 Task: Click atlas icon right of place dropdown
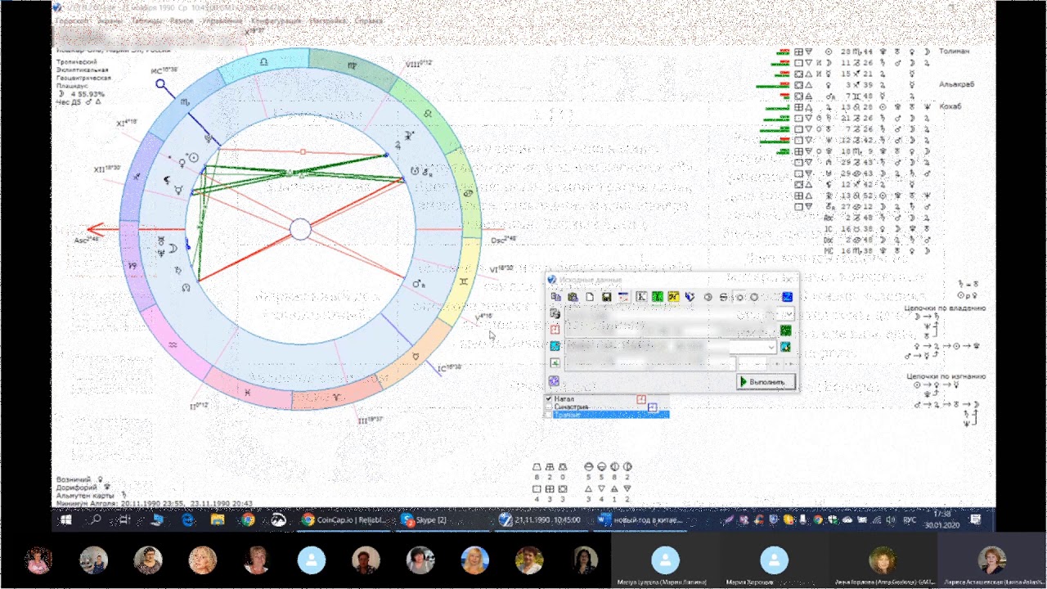(x=785, y=347)
